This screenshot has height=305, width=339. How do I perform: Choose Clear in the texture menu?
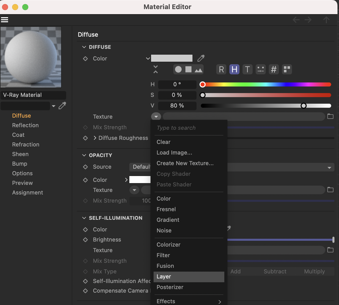[189, 142]
